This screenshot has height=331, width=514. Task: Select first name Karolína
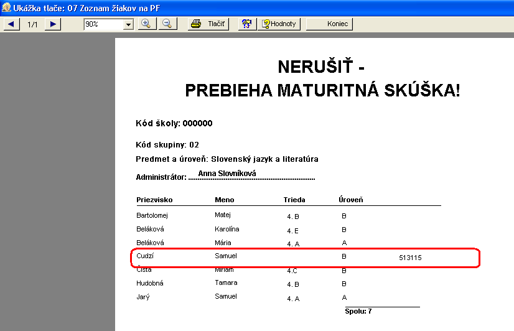click(227, 229)
